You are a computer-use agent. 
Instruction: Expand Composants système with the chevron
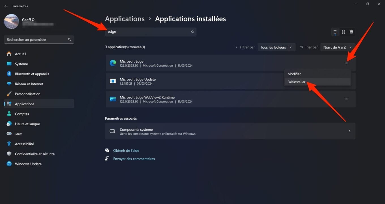click(349, 131)
